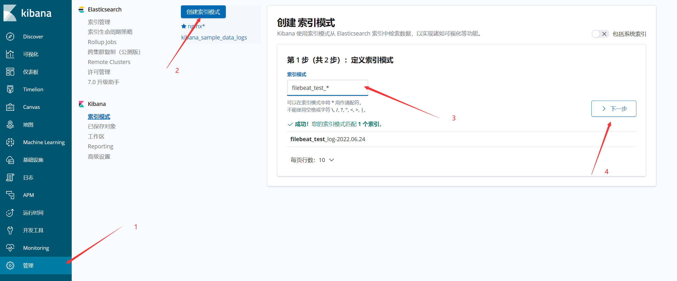This screenshot has height=281, width=677.
Task: Open Rollup Jobs under Elasticsearch
Action: (102, 42)
